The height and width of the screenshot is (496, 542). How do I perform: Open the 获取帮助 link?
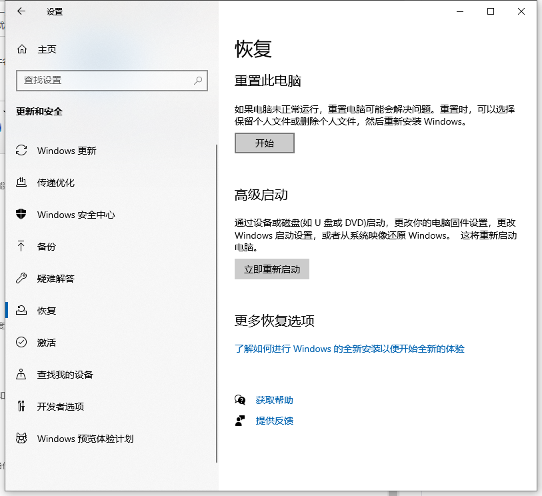point(274,400)
